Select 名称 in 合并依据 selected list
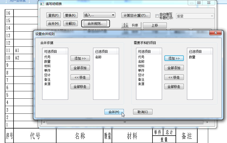The width and height of the screenshot is (227, 143). click(x=98, y=57)
